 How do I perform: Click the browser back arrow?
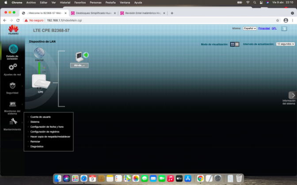point(5,20)
